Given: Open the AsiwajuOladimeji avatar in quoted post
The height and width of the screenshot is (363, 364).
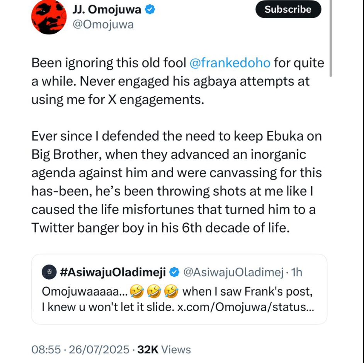Looking at the screenshot, I should coord(49,272).
